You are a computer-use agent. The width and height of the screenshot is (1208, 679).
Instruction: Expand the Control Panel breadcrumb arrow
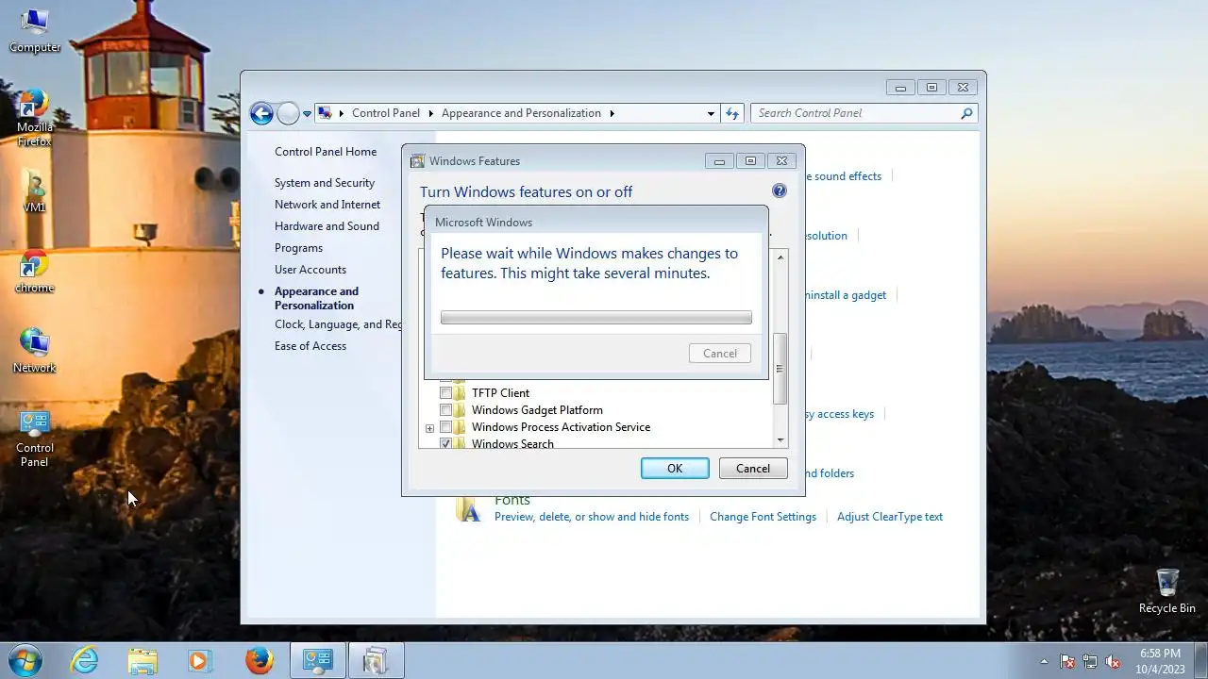click(431, 113)
